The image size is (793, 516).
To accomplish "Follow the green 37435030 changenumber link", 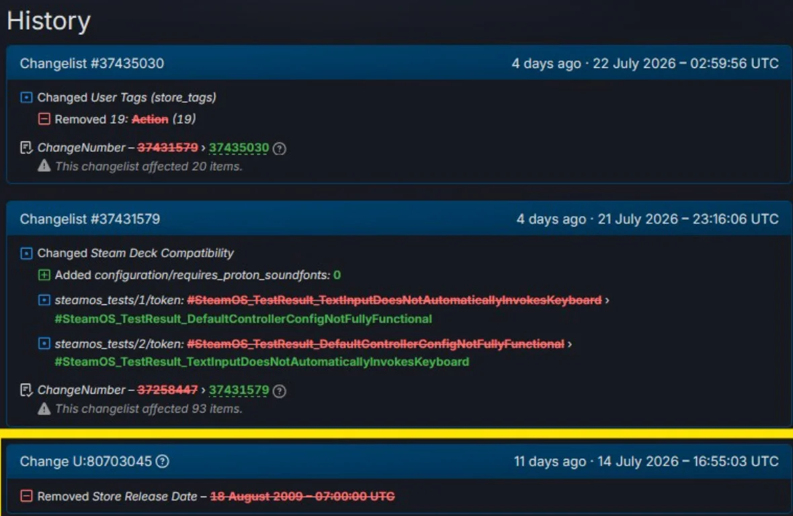I will 239,148.
